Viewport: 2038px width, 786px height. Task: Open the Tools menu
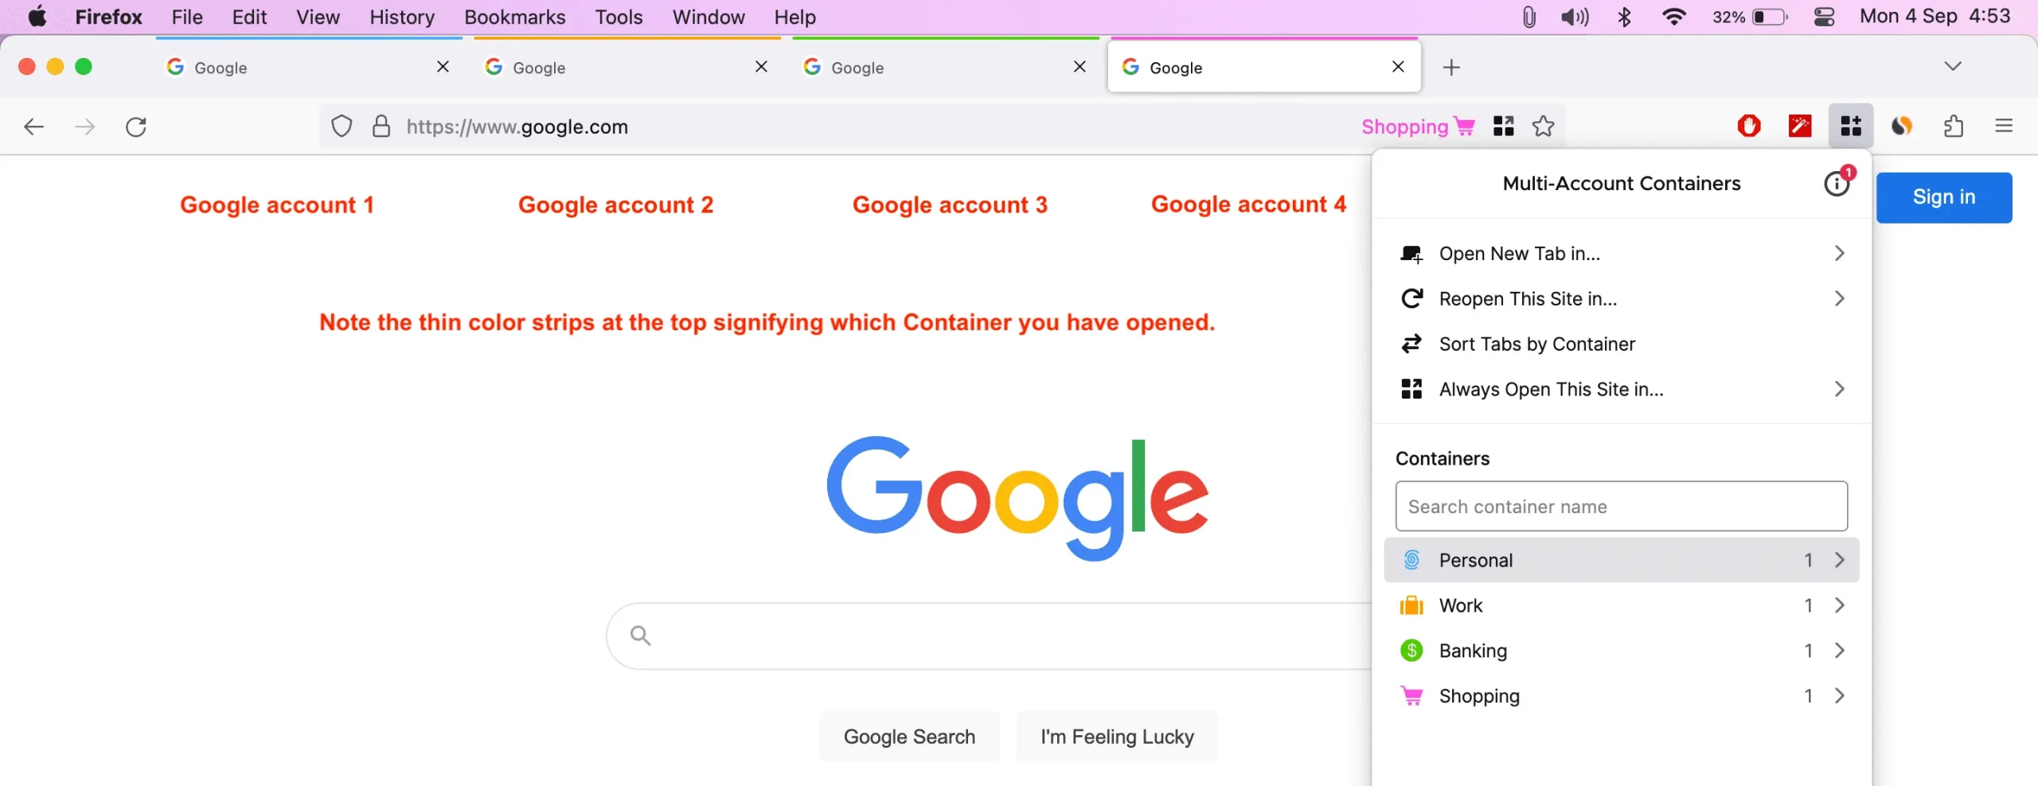tap(619, 17)
